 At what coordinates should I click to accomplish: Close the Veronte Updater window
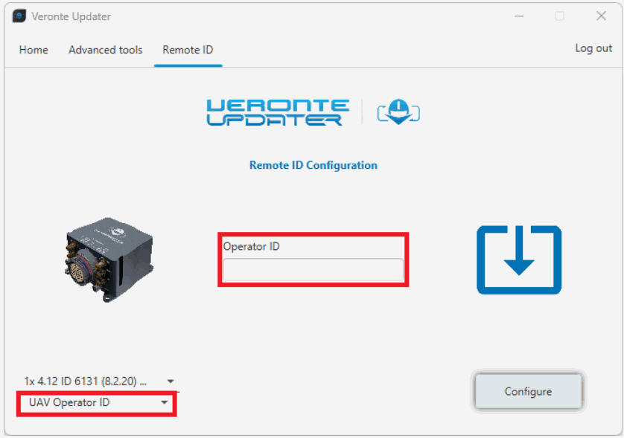[601, 16]
